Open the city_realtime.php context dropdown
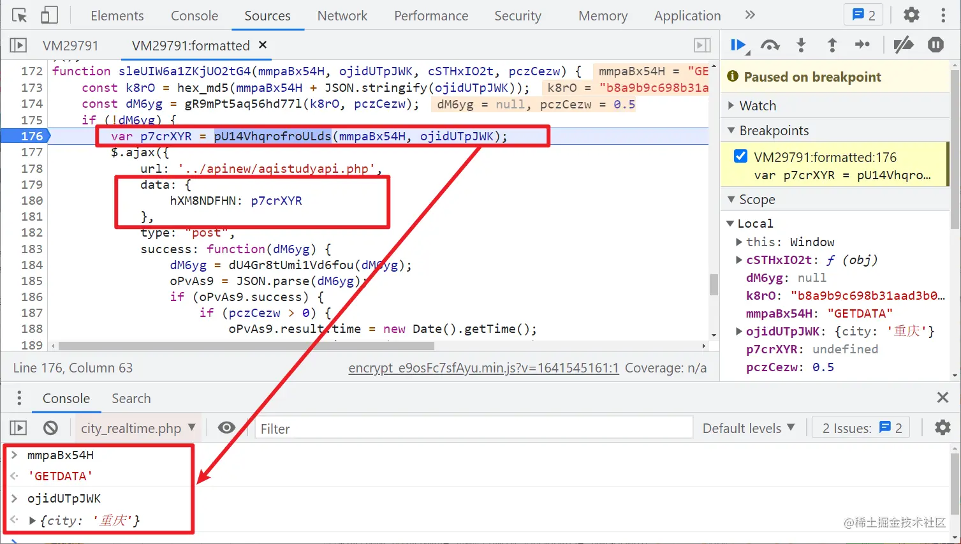Viewport: 961px width, 544px height. [x=138, y=428]
